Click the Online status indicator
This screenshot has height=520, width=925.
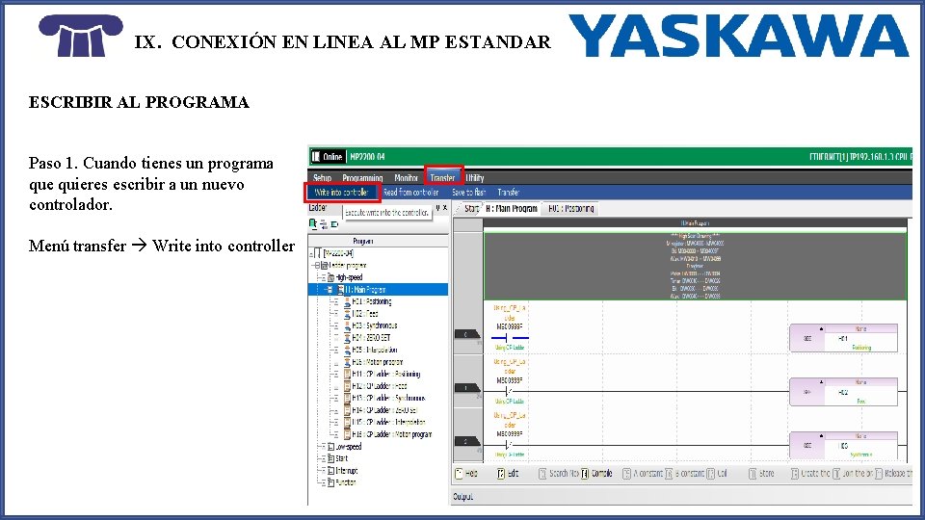tap(328, 156)
